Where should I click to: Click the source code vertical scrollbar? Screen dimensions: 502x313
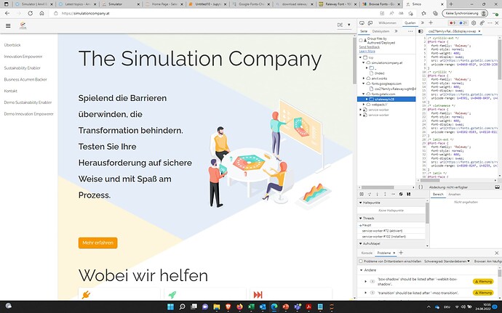pos(500,59)
